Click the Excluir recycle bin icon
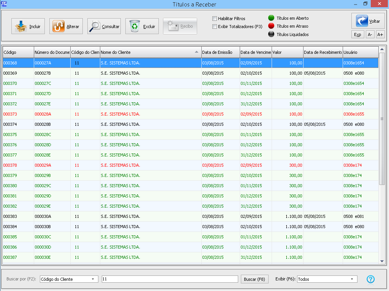This screenshot has width=389, height=291. click(134, 27)
